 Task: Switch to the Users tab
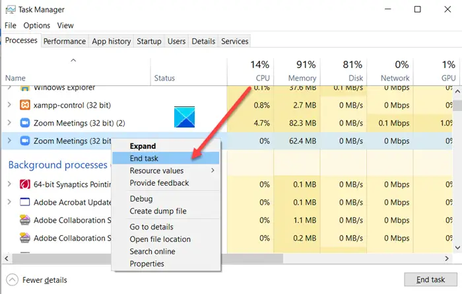point(176,41)
